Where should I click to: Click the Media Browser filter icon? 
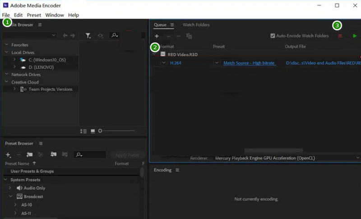[x=88, y=36]
